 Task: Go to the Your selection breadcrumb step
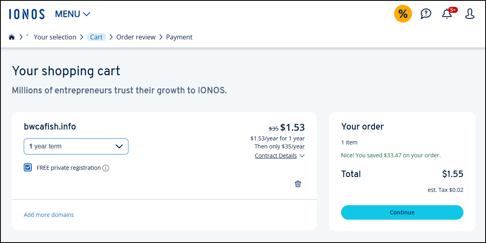coord(55,37)
